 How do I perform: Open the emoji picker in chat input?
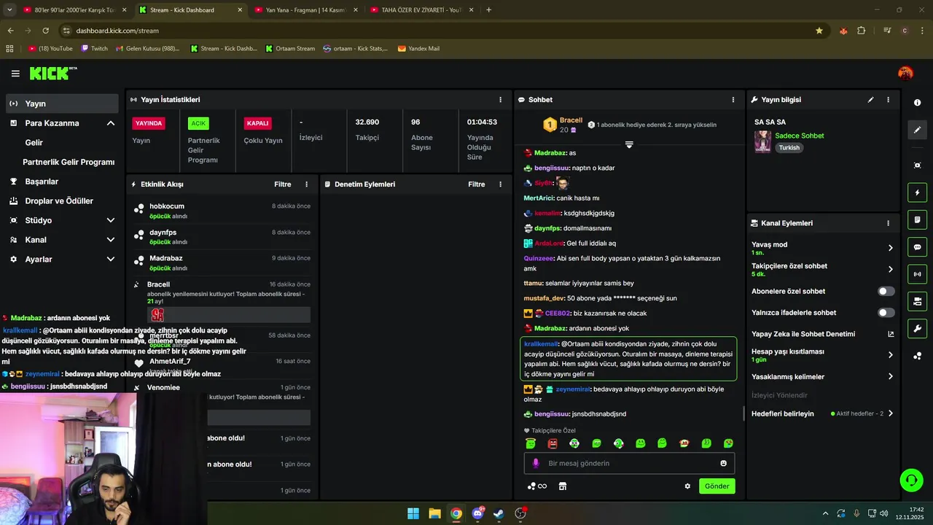click(723, 463)
